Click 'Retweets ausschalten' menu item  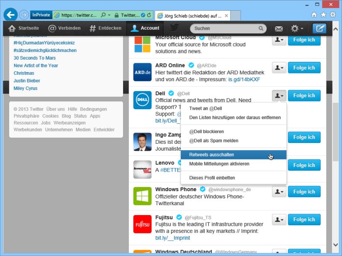(x=233, y=155)
